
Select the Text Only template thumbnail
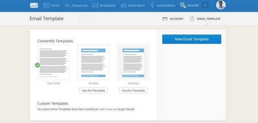click(x=53, y=63)
